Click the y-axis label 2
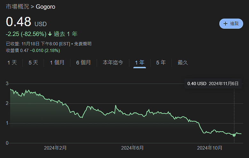 (x=7, y=104)
